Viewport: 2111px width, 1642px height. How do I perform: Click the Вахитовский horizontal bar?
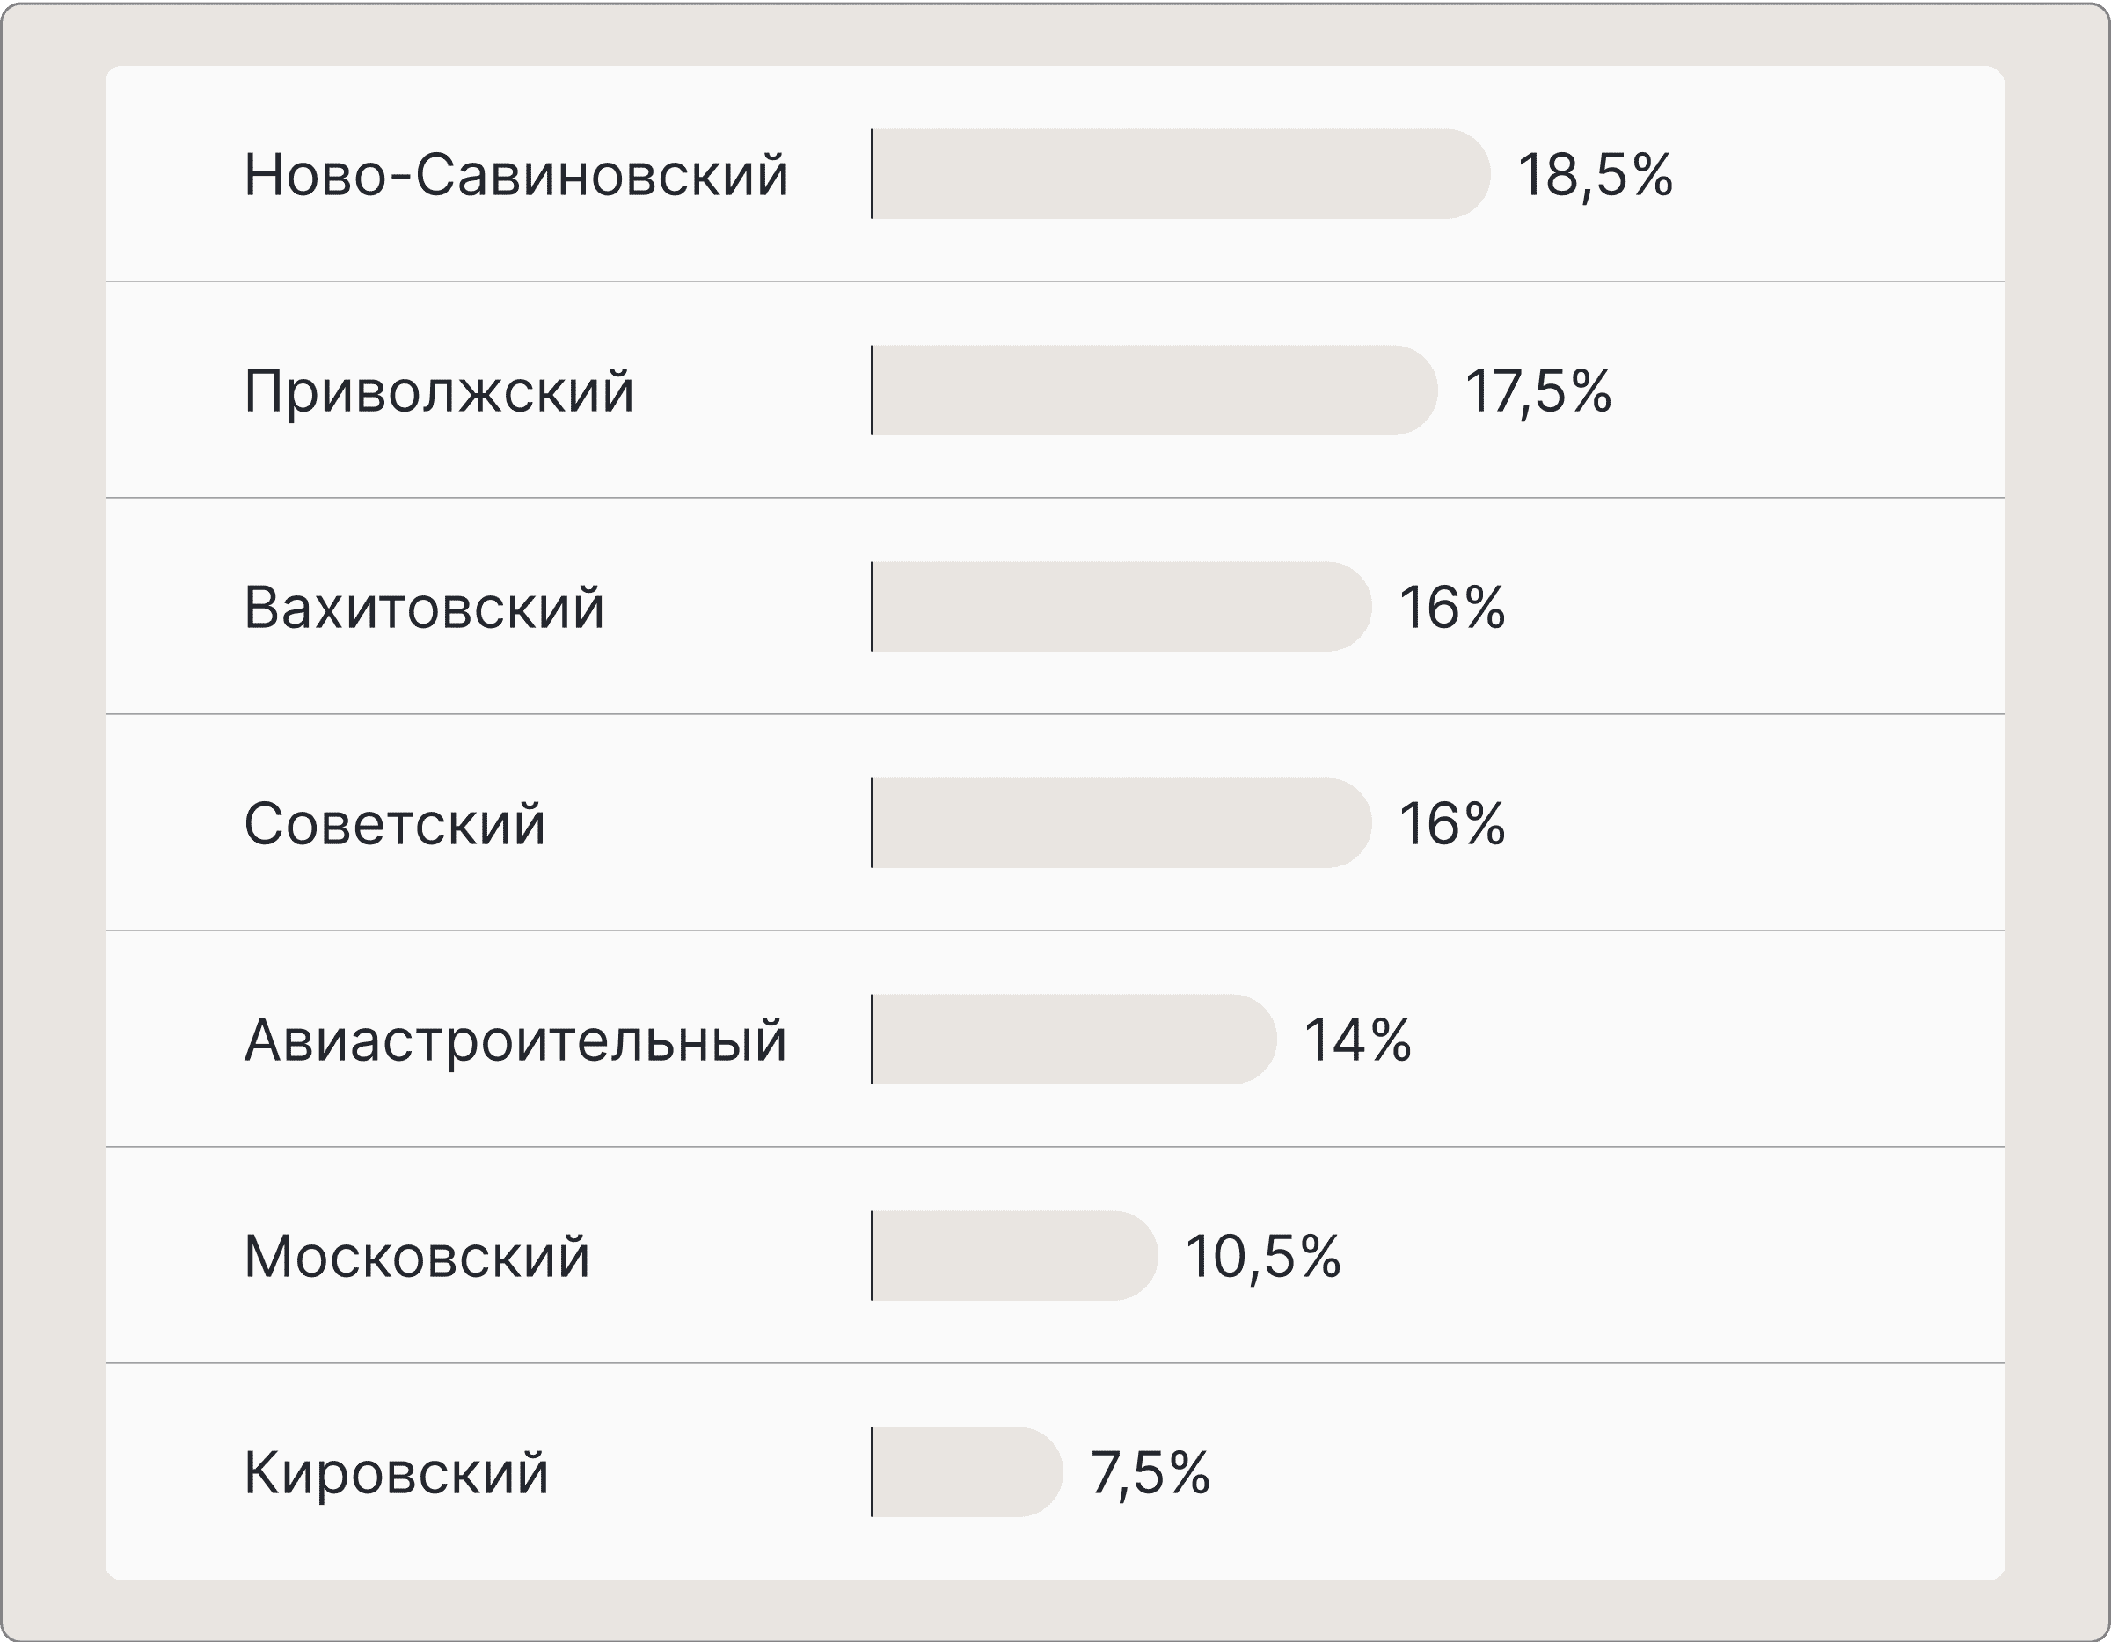point(1121,607)
